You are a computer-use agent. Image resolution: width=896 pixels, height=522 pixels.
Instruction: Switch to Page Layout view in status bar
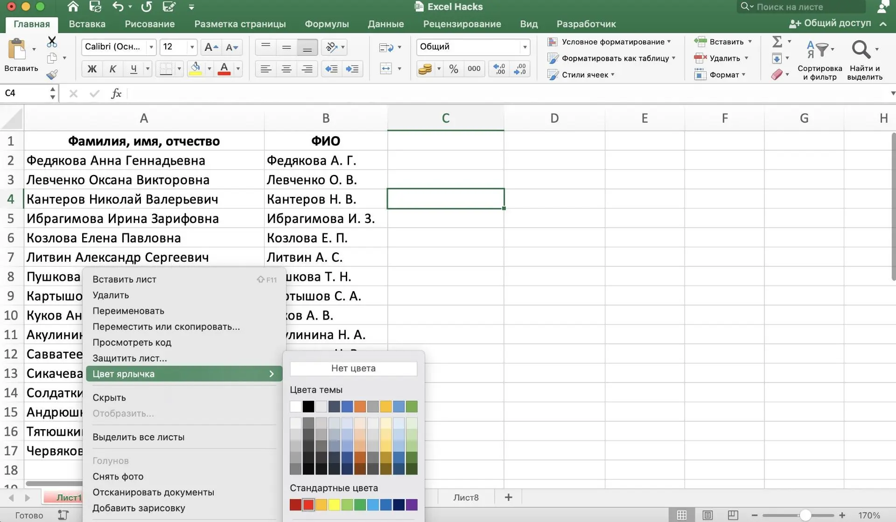click(707, 515)
